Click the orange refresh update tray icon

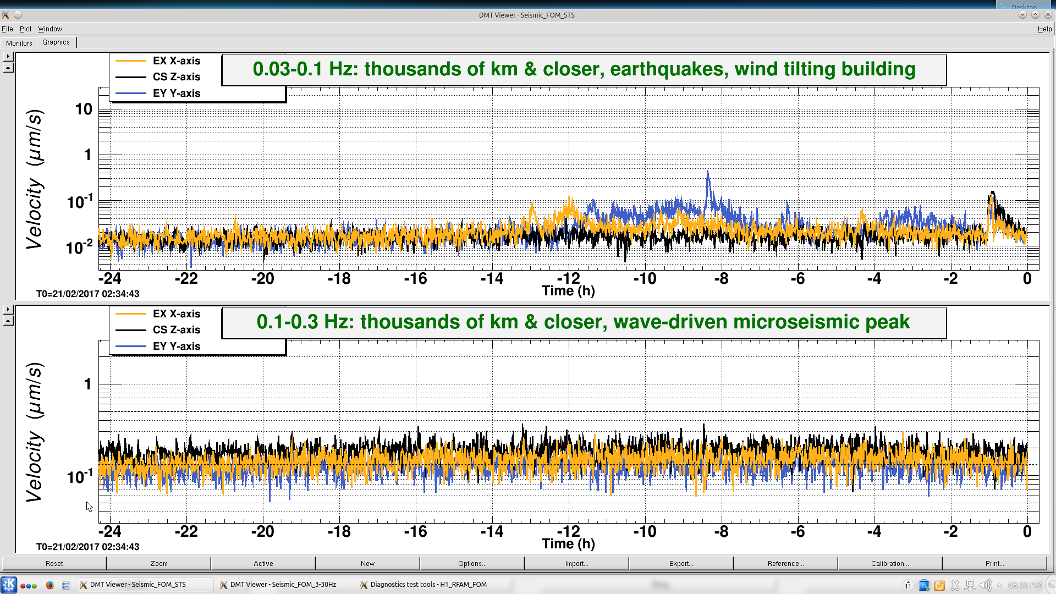(x=939, y=585)
